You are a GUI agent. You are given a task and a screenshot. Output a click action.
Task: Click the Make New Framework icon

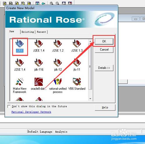pos(20,82)
